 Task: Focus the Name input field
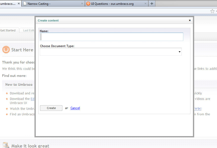coord(112,37)
